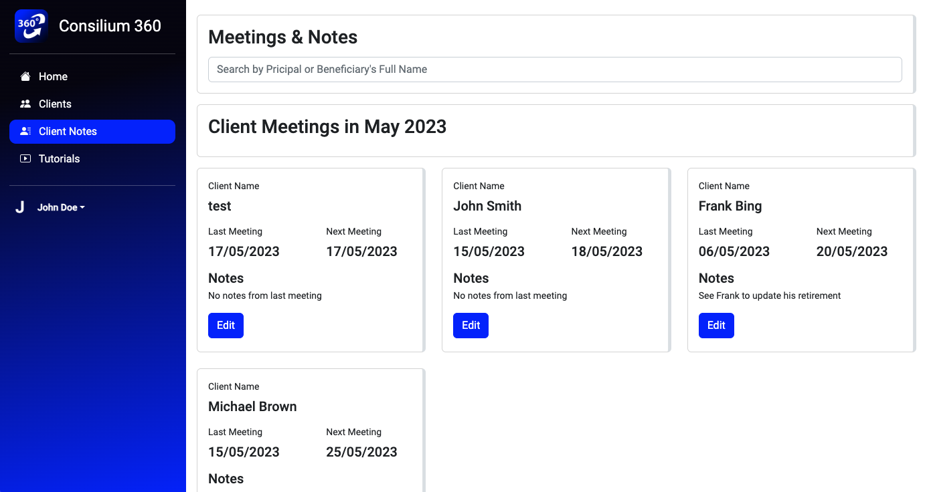Select Client Notes in the sidebar
Viewport: 925px width, 492px height.
click(x=68, y=132)
